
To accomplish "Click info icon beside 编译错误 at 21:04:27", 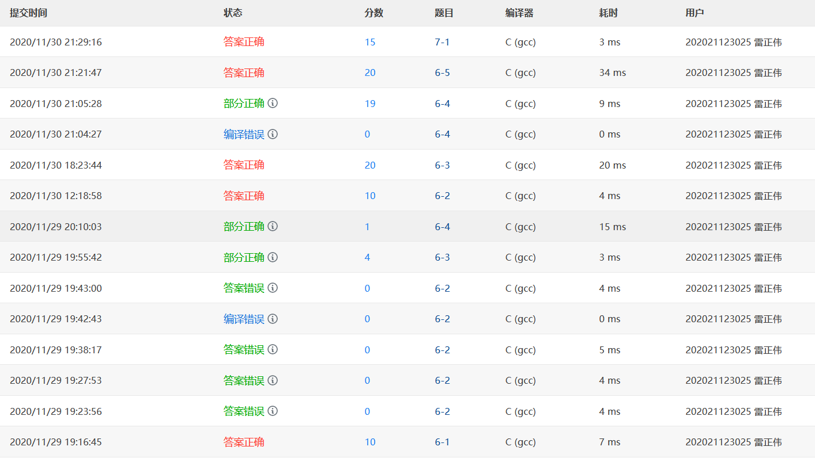I will [x=273, y=134].
